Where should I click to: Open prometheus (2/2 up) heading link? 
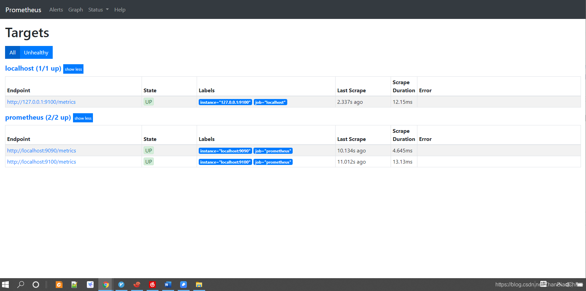coord(38,118)
